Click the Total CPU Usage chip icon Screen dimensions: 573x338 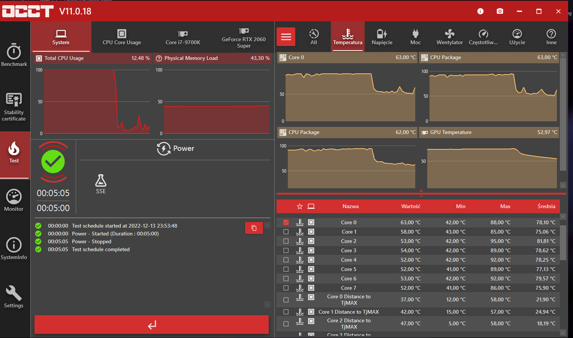click(39, 58)
